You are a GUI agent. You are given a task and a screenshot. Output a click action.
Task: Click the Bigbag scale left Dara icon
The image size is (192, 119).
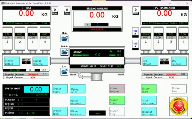click(x=67, y=11)
